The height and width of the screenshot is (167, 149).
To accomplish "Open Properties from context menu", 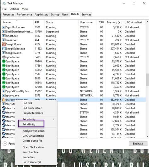I will pos(29,157).
